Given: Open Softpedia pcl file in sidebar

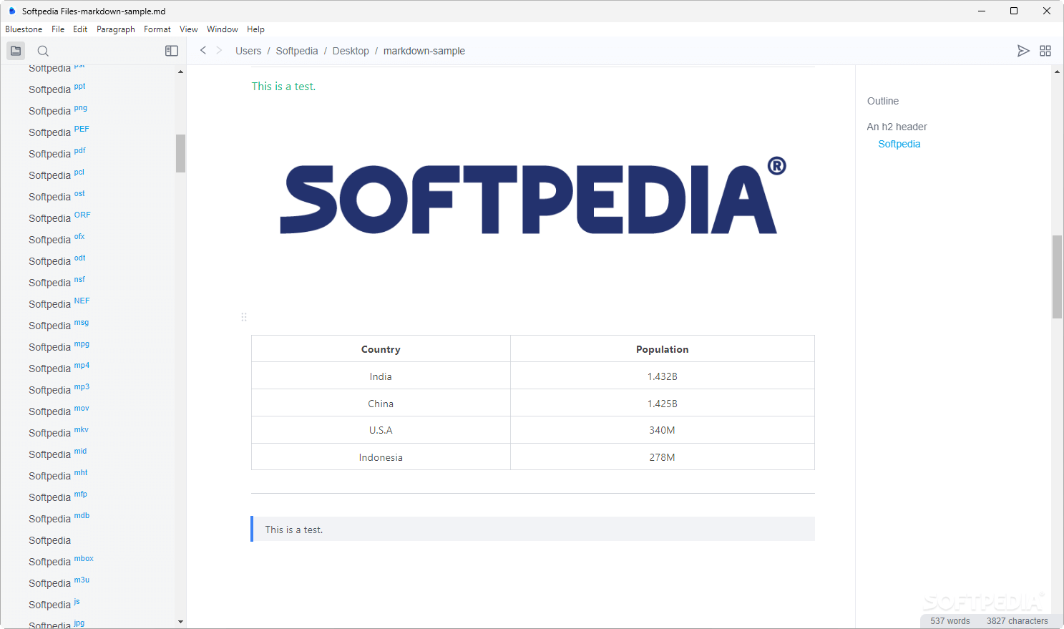Looking at the screenshot, I should (57, 175).
